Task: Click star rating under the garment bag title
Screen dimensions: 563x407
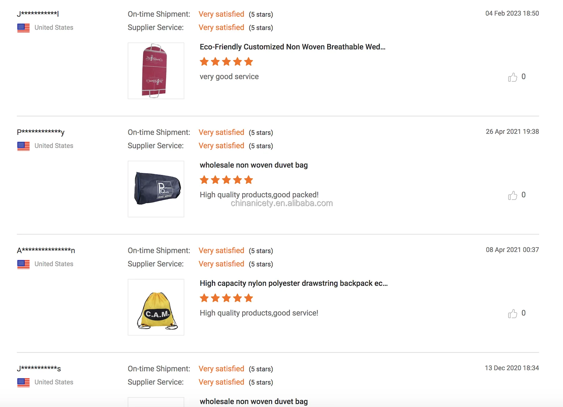Action: pyautogui.click(x=226, y=62)
